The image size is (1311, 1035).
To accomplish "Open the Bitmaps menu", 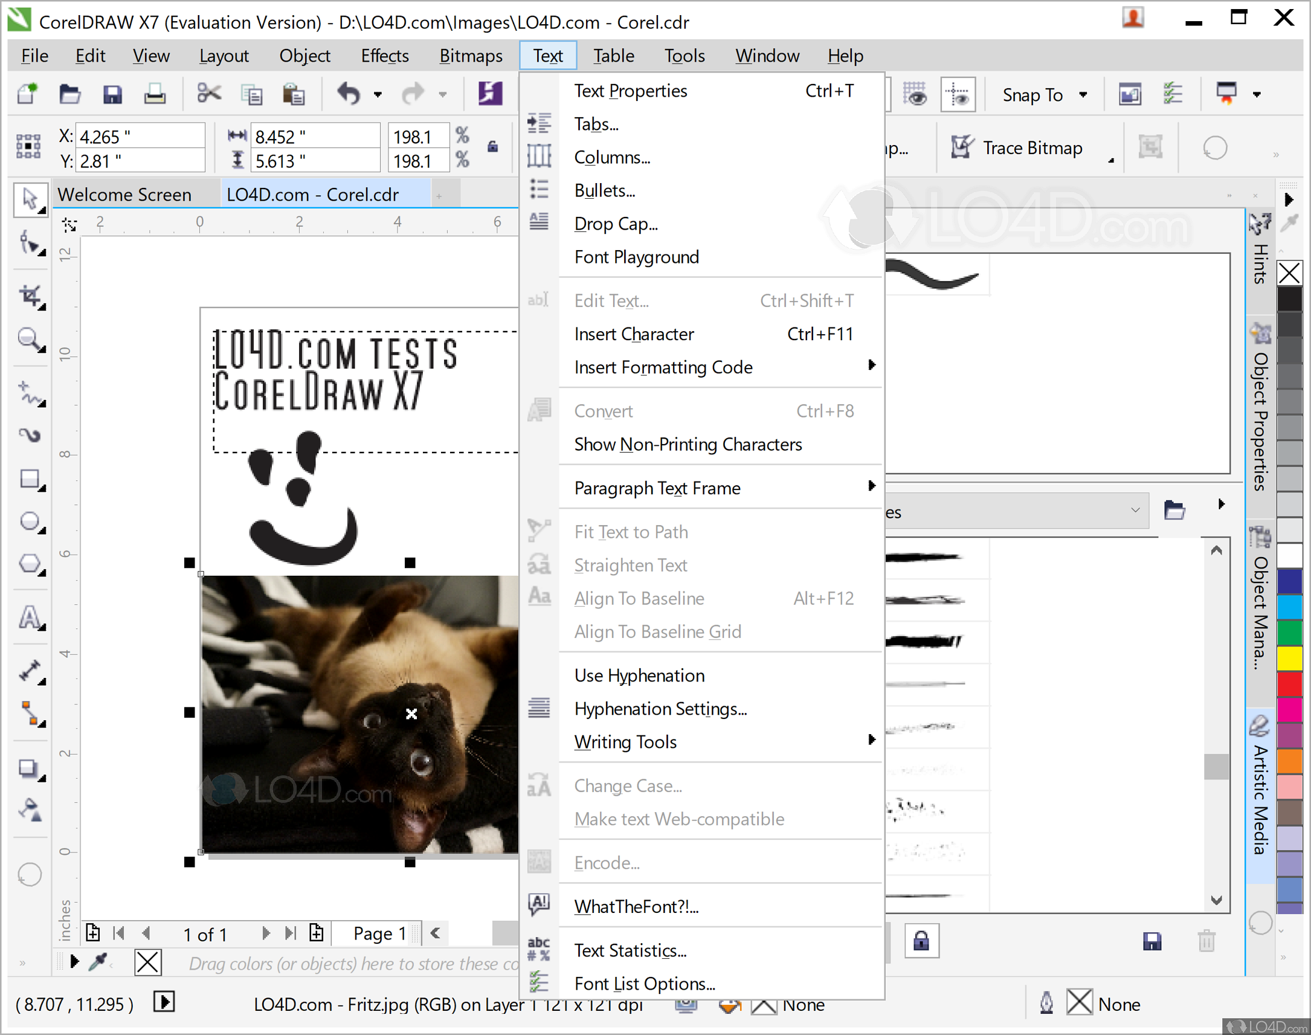I will pyautogui.click(x=471, y=55).
